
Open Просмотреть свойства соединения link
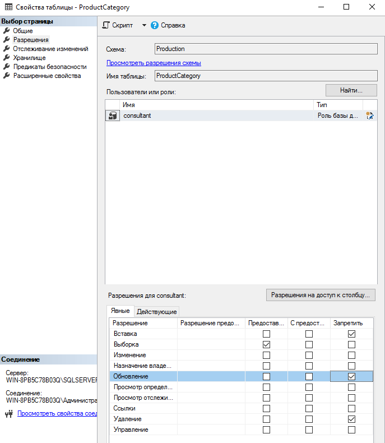57,413
